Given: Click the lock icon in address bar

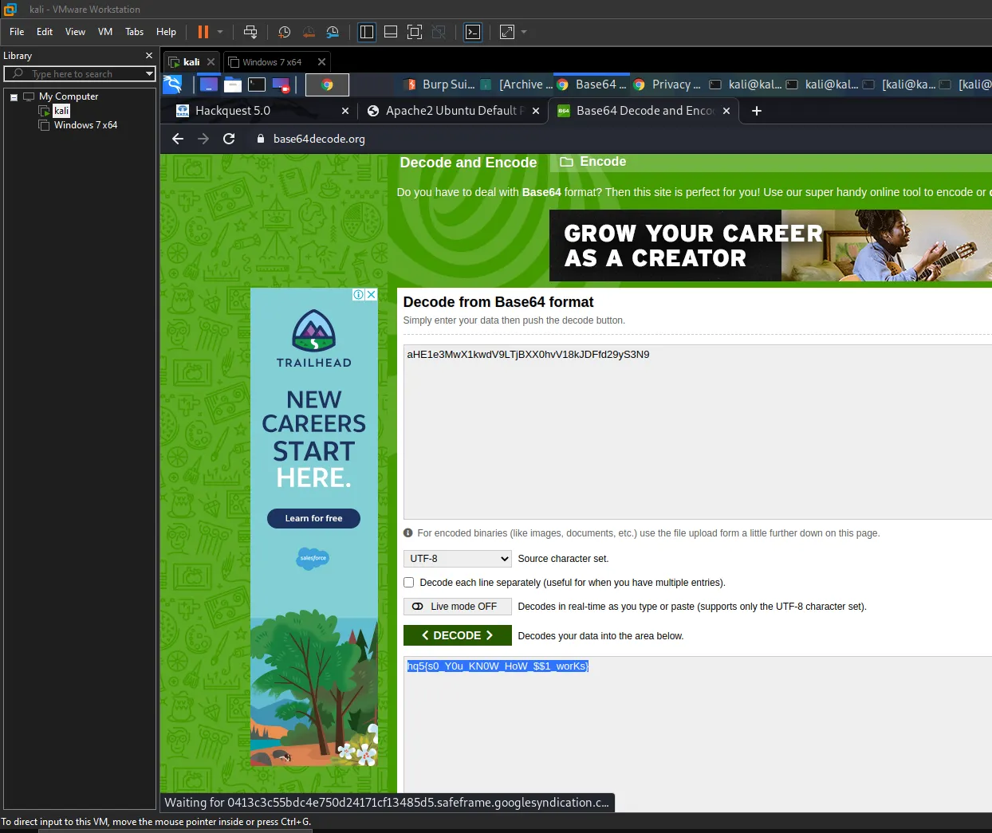Looking at the screenshot, I should (x=260, y=139).
